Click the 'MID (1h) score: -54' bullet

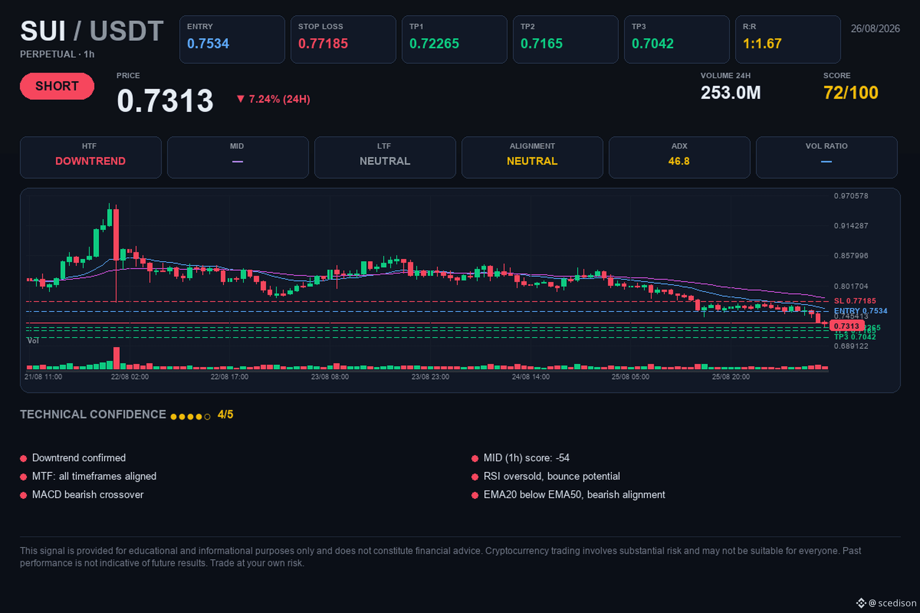point(521,458)
